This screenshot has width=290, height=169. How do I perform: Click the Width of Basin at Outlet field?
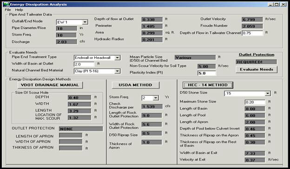[84, 64]
